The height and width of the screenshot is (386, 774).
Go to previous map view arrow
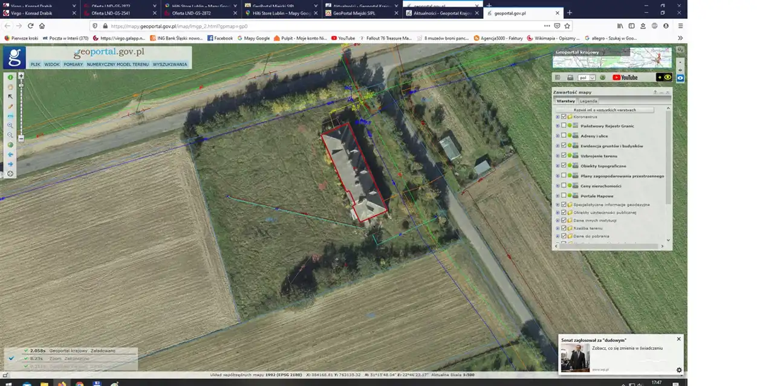coord(10,155)
